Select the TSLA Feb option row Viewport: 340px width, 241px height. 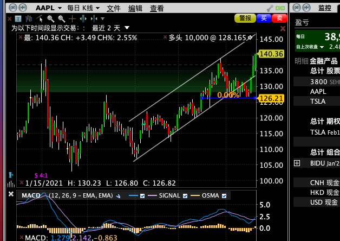317,132
